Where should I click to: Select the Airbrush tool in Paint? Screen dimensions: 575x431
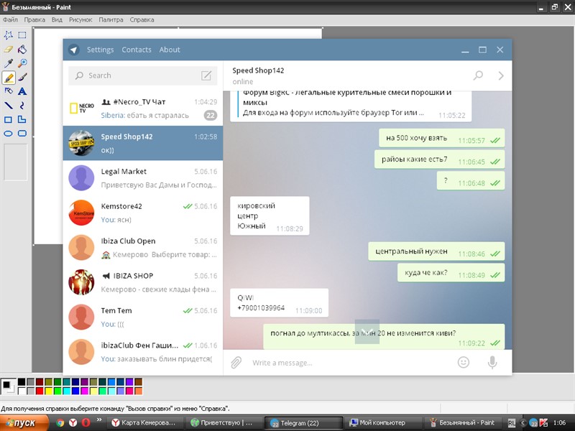9,91
